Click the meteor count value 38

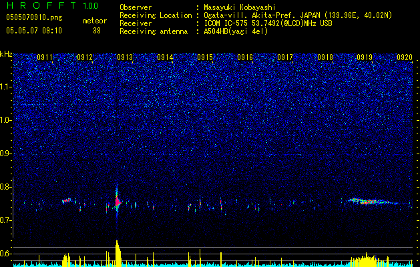(97, 31)
